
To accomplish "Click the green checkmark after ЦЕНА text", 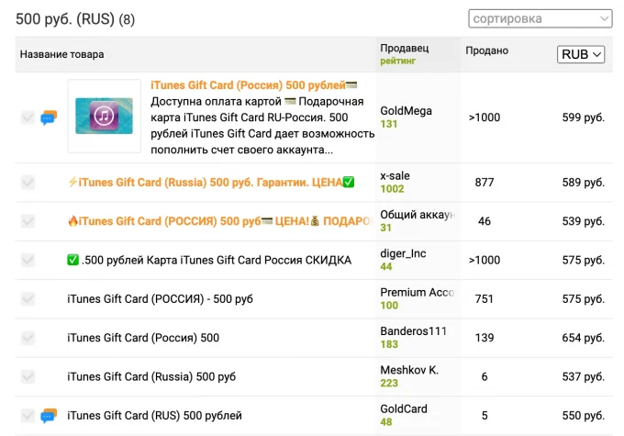I will click(x=349, y=183).
